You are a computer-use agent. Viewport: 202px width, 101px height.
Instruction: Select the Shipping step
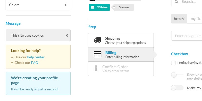click(x=121, y=40)
